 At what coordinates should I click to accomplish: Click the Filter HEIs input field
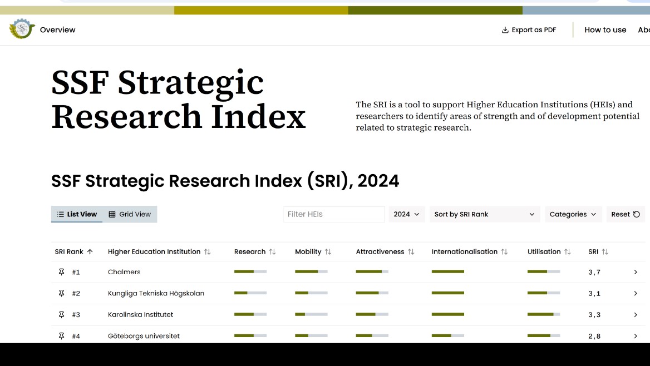pos(334,214)
